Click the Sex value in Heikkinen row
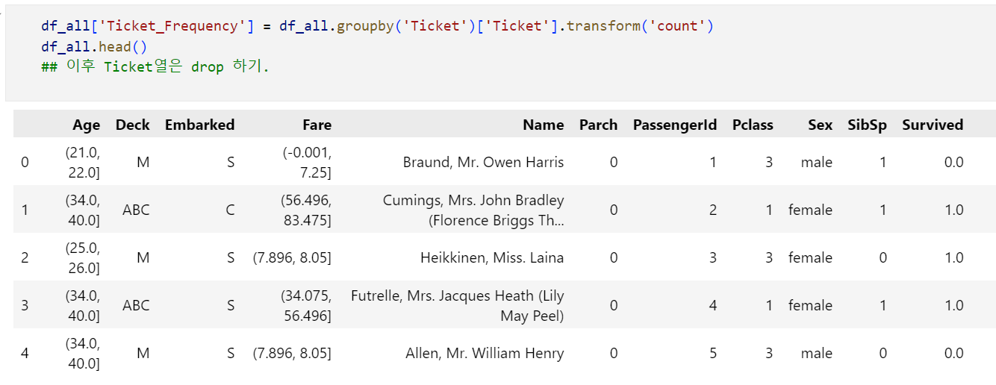 click(x=810, y=257)
